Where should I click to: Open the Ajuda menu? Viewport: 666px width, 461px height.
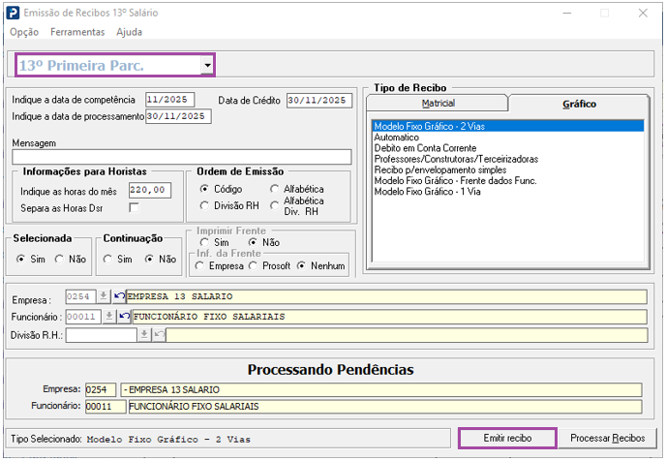(x=129, y=32)
